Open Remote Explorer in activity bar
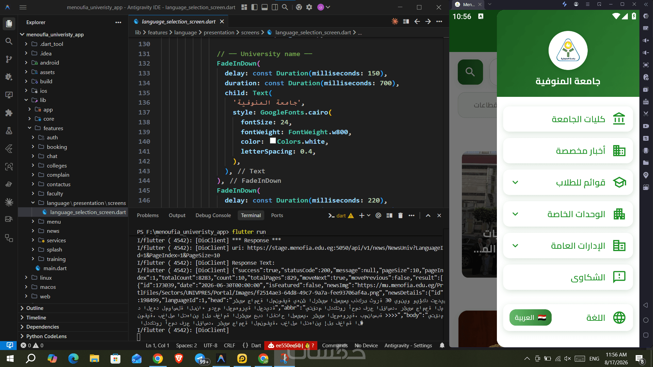 click(x=9, y=95)
